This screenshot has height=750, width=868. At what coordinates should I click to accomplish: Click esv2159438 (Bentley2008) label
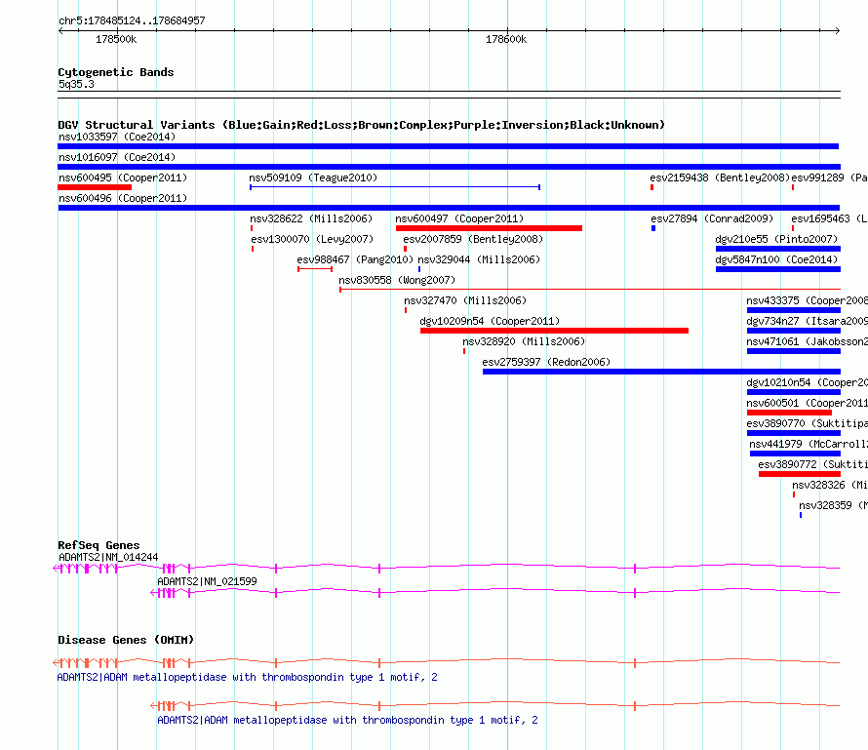720,178
